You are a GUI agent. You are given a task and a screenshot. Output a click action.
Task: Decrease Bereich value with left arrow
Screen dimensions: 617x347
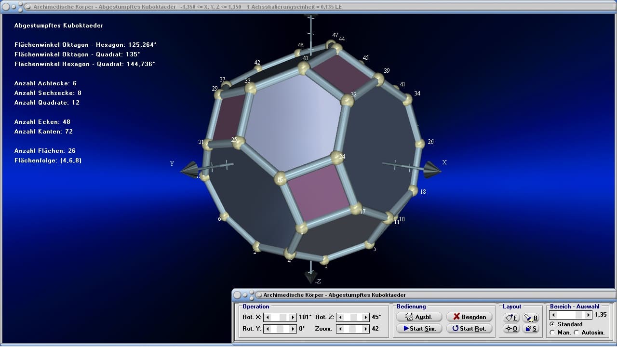click(553, 315)
